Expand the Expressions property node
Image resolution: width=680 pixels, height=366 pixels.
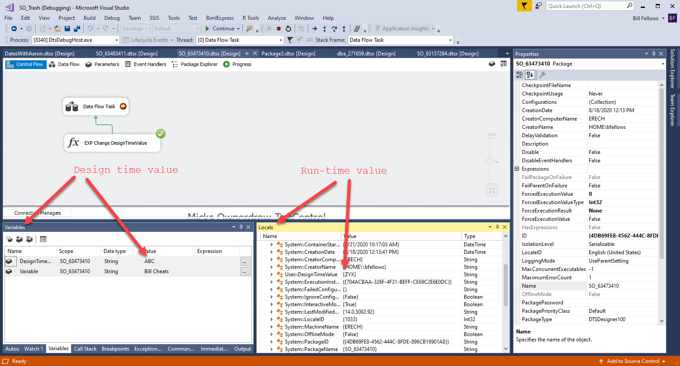(x=517, y=169)
